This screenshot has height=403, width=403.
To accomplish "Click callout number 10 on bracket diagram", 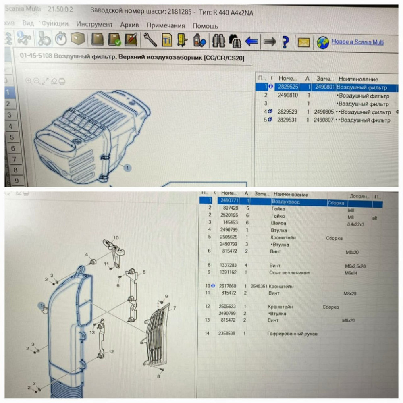I will (x=116, y=238).
